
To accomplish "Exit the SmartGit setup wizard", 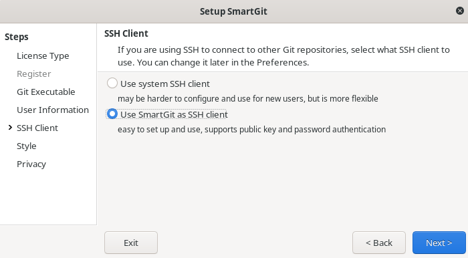I will pos(131,243).
